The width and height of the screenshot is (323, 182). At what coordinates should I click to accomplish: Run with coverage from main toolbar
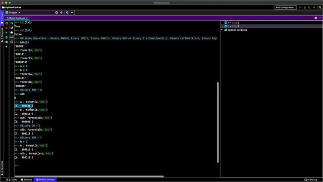pos(309,8)
